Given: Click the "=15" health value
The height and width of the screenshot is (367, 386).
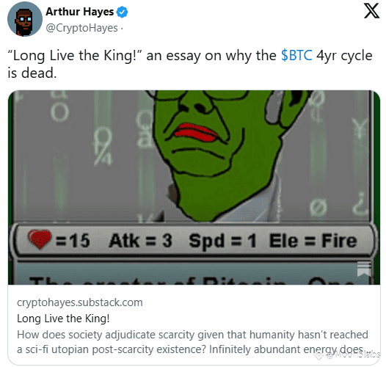Looking at the screenshot, I should click(73, 241).
